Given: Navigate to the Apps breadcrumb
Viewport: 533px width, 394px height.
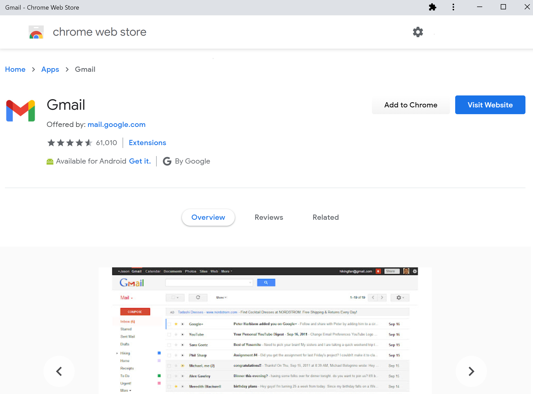Looking at the screenshot, I should pos(50,69).
